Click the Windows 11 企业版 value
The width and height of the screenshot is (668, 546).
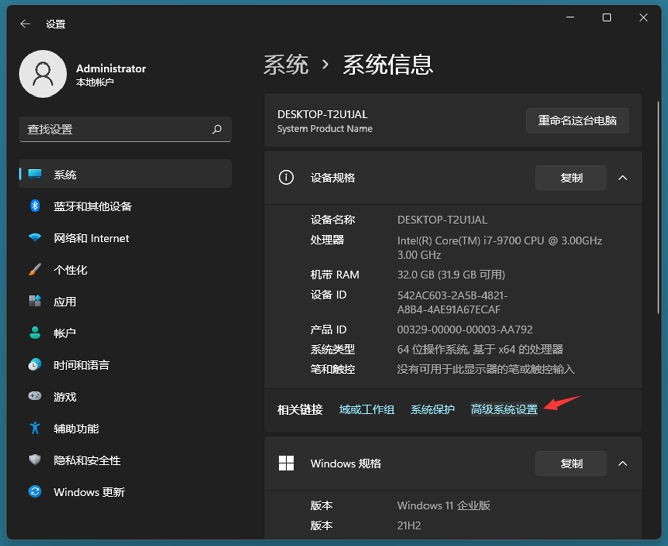[x=443, y=505]
